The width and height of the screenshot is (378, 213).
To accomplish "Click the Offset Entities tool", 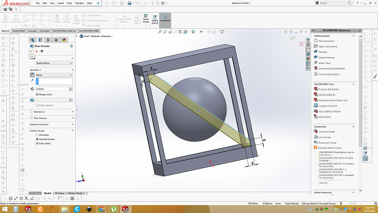I will click(76, 20).
